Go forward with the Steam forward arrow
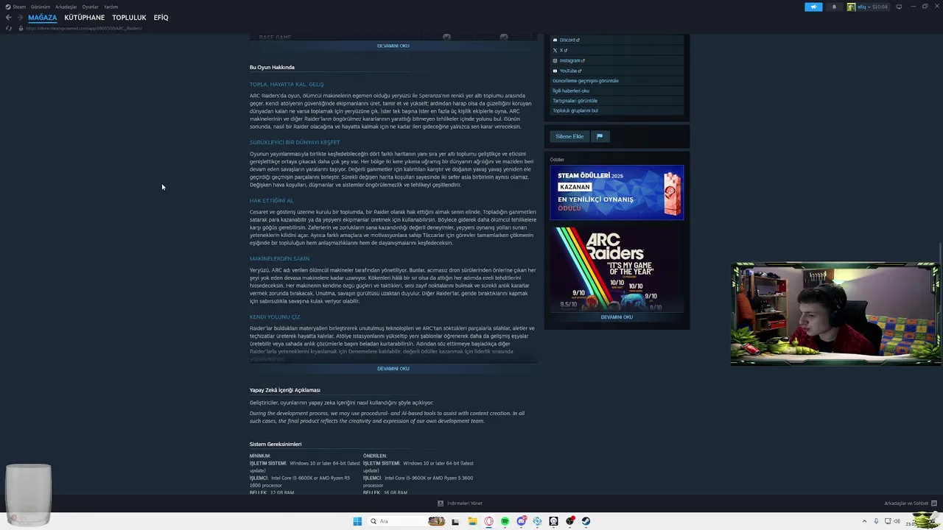Viewport: 943px width, 530px height. [19, 17]
